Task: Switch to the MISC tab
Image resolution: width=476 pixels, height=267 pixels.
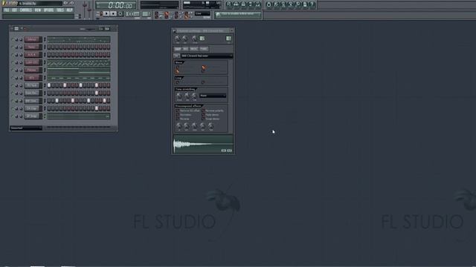Action: pos(193,49)
